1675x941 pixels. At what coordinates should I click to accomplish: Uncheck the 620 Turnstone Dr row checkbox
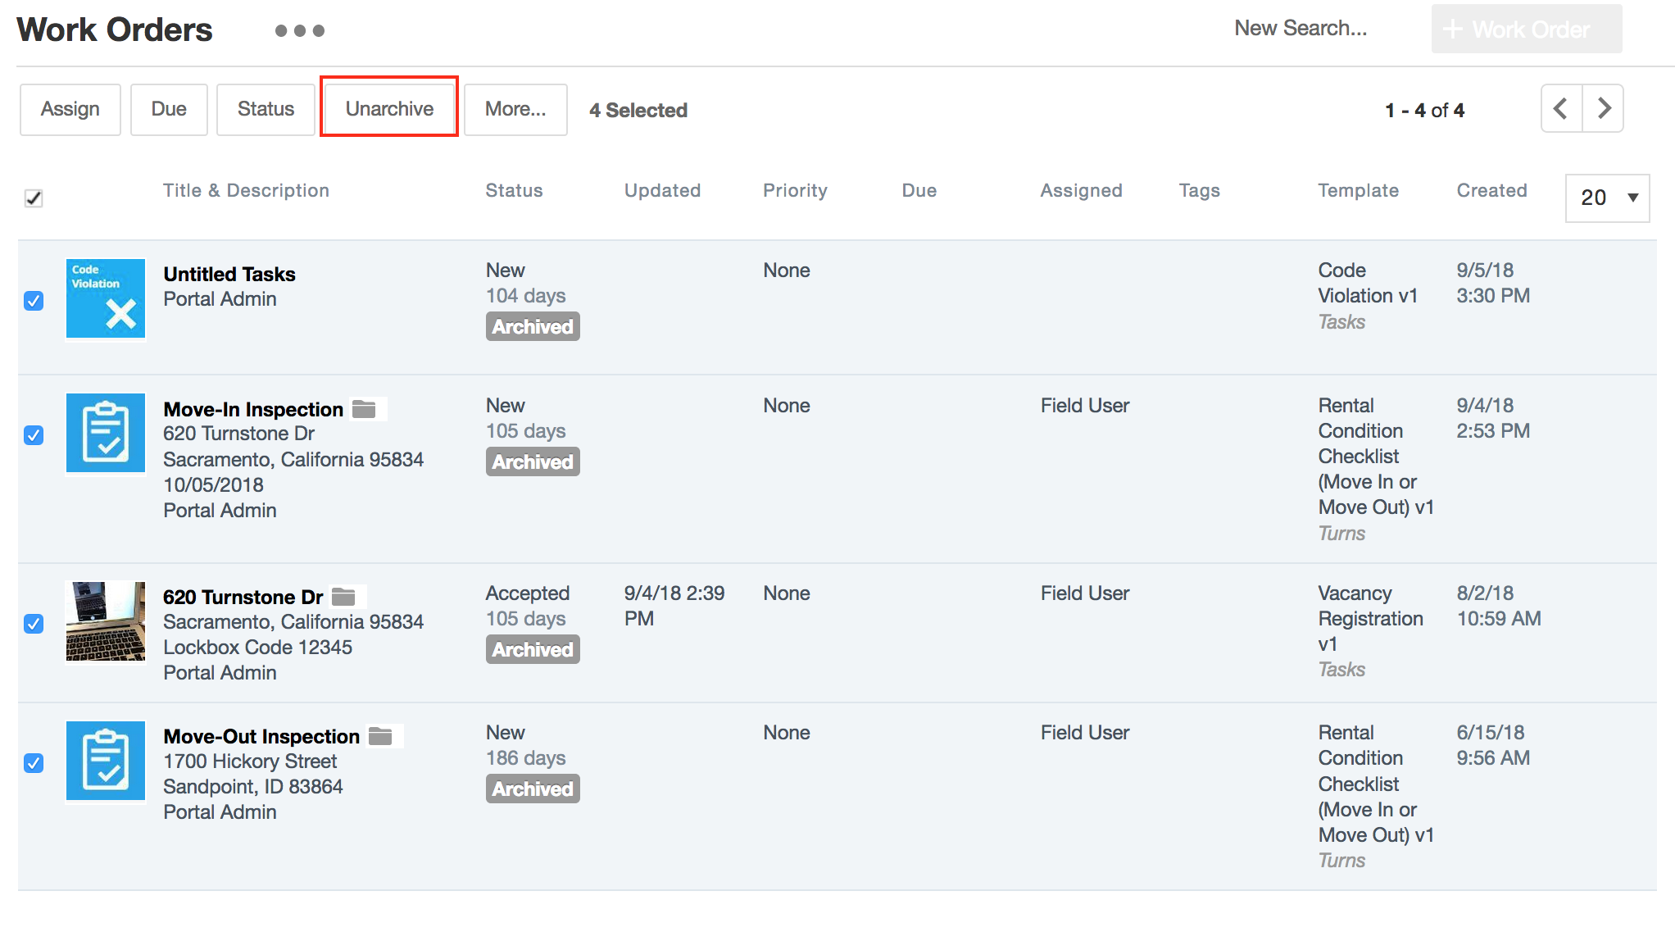click(x=34, y=624)
